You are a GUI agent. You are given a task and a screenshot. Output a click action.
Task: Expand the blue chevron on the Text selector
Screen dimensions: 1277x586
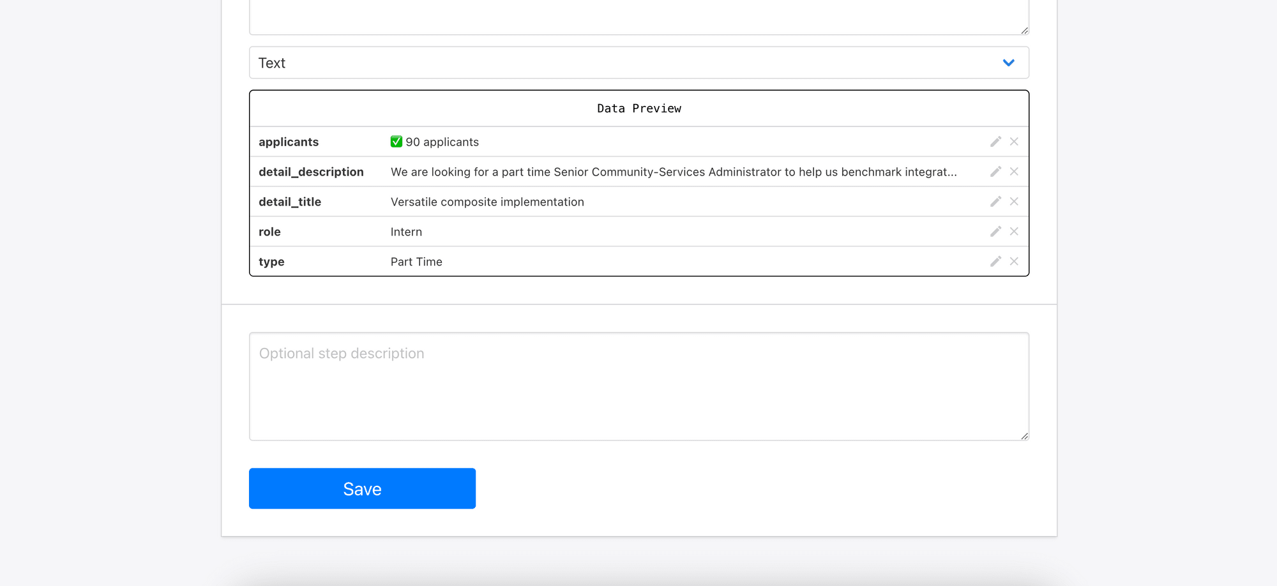(1009, 63)
